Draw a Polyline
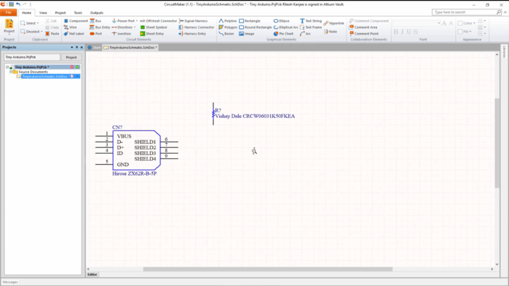The width and height of the screenshot is (509, 286). click(x=227, y=21)
